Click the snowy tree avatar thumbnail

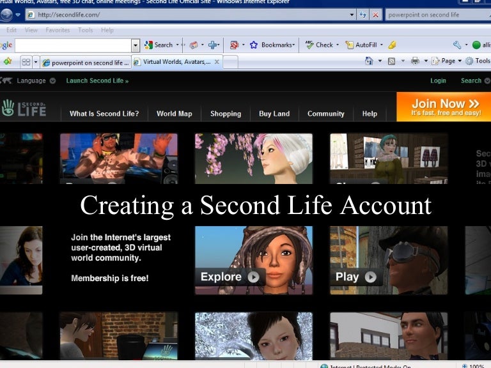[254, 336]
